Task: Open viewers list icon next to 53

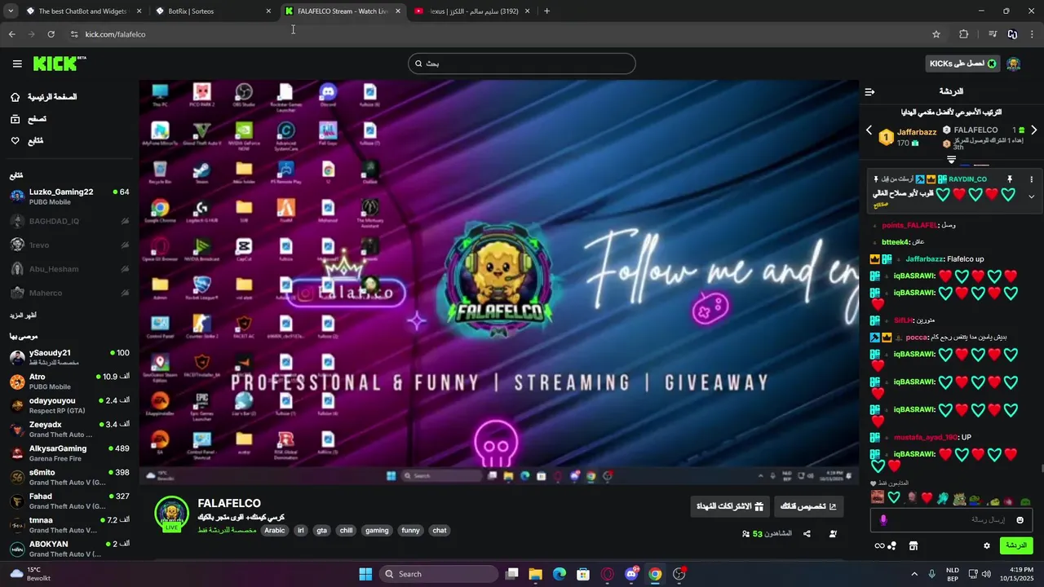Action: pos(745,534)
